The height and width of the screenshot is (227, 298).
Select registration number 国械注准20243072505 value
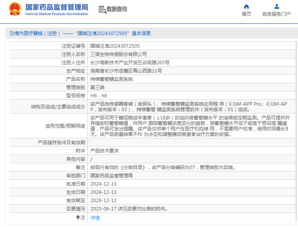115,46
